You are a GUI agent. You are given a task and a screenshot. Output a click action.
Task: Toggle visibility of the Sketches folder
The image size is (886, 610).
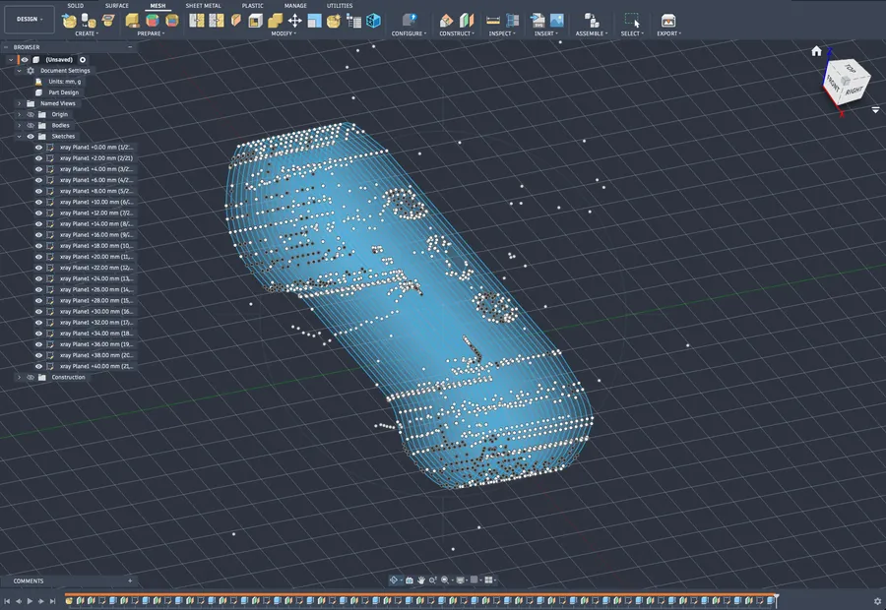coord(31,136)
